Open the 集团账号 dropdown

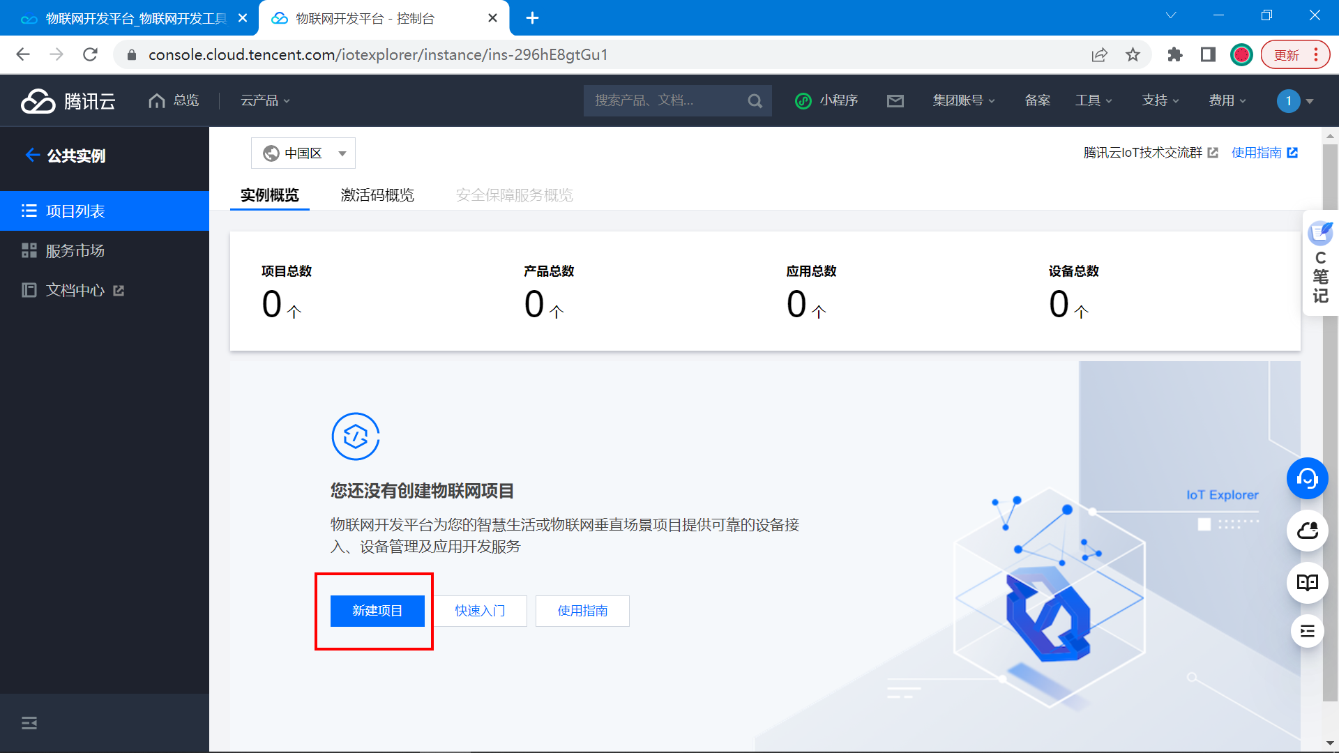[964, 101]
